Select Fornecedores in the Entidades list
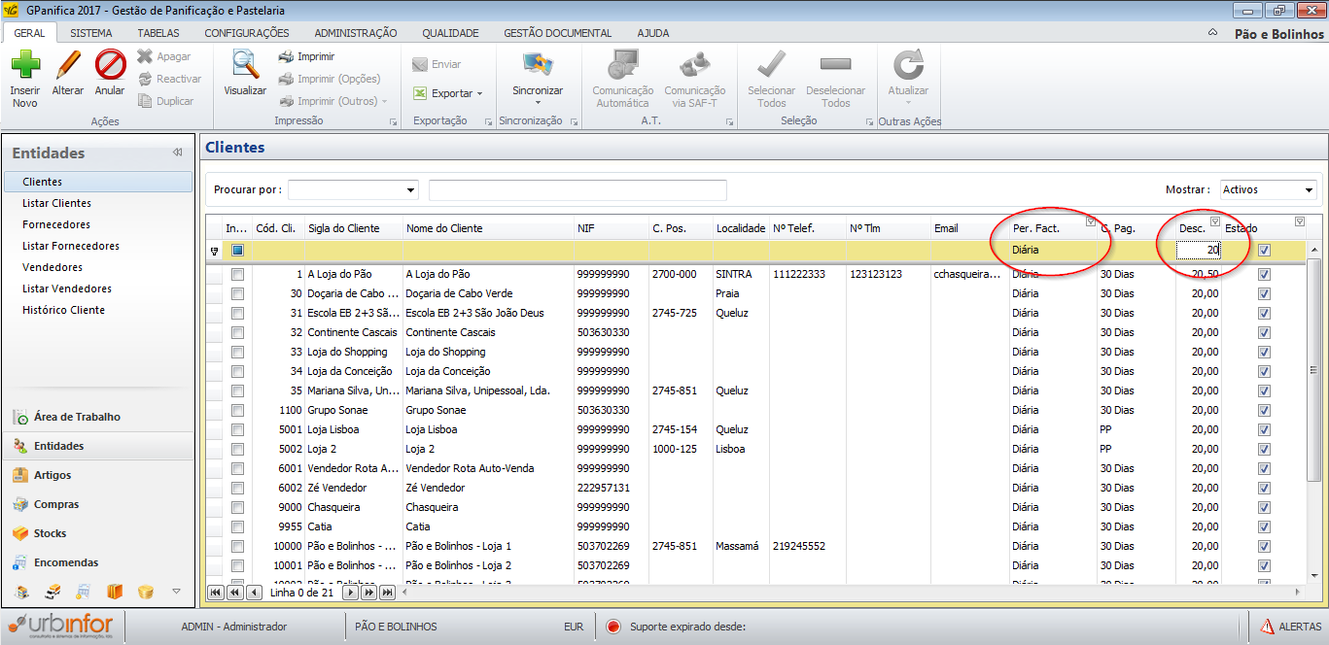 [x=56, y=224]
